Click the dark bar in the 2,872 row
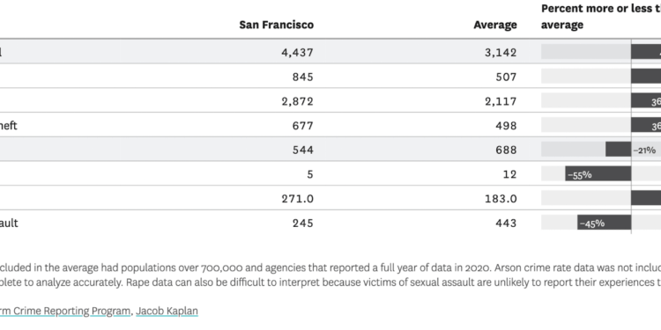The width and height of the screenshot is (661, 330). [x=646, y=101]
